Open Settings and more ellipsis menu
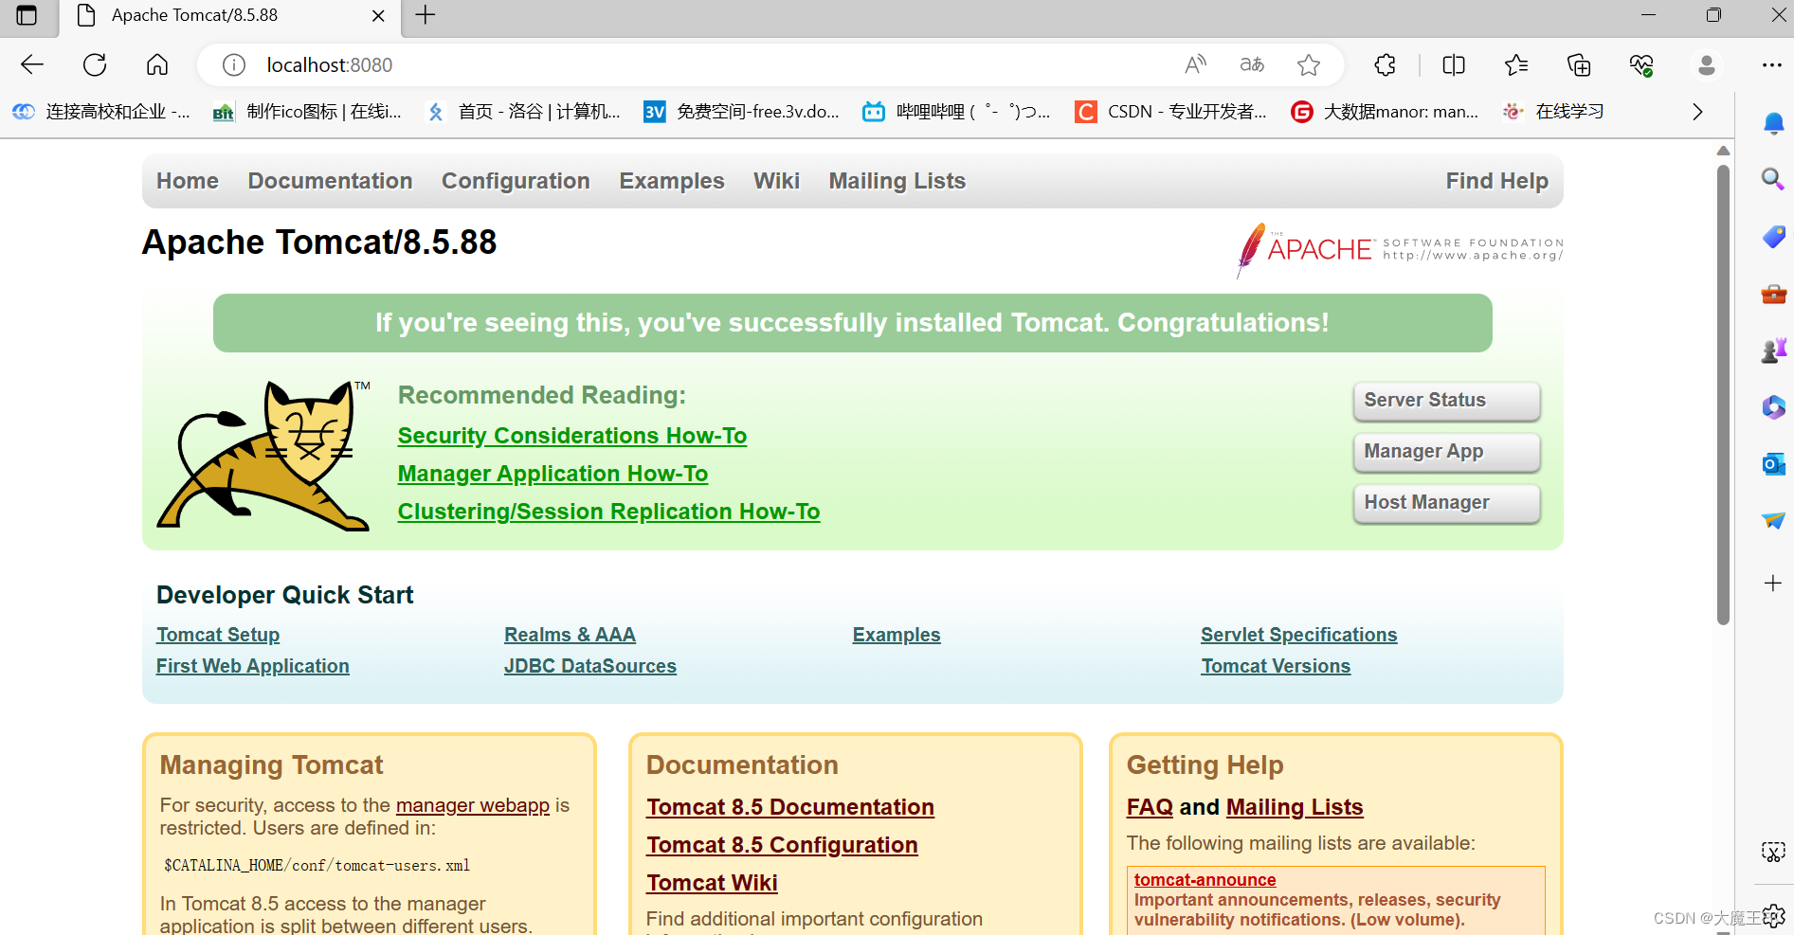This screenshot has width=1794, height=935. (x=1772, y=64)
